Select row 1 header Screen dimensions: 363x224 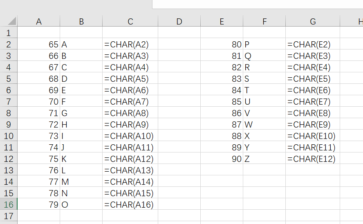pyautogui.click(x=9, y=33)
